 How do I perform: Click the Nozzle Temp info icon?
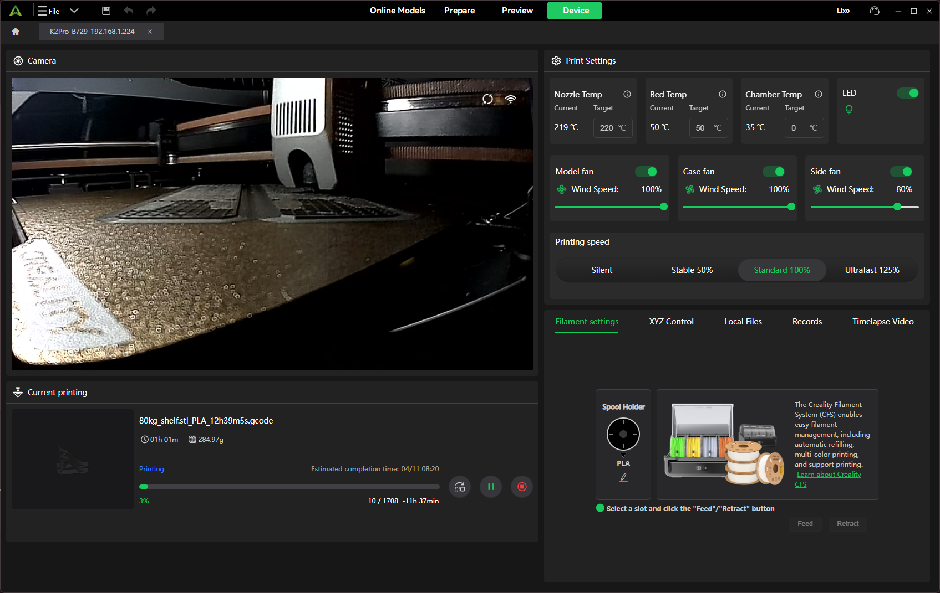click(x=627, y=94)
